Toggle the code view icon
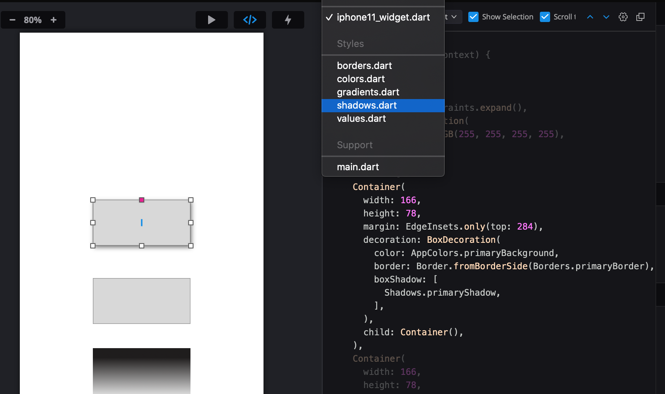This screenshot has width=665, height=394. (250, 20)
